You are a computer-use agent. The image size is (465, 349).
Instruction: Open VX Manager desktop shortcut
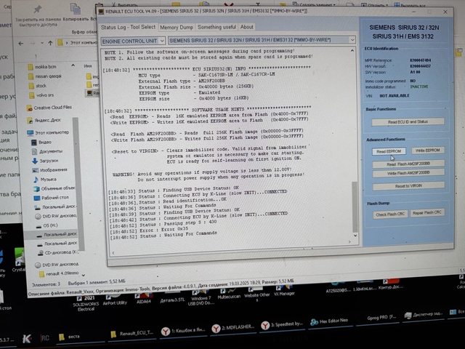[x=284, y=291]
